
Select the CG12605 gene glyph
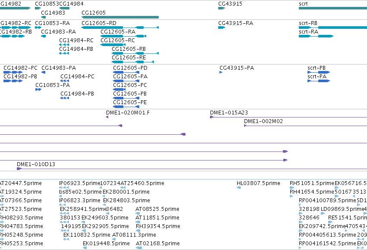coord(120,17)
